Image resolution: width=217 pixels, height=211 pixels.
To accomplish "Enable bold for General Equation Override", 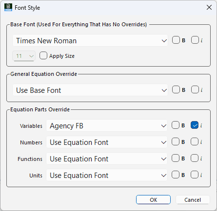I will 176,89.
